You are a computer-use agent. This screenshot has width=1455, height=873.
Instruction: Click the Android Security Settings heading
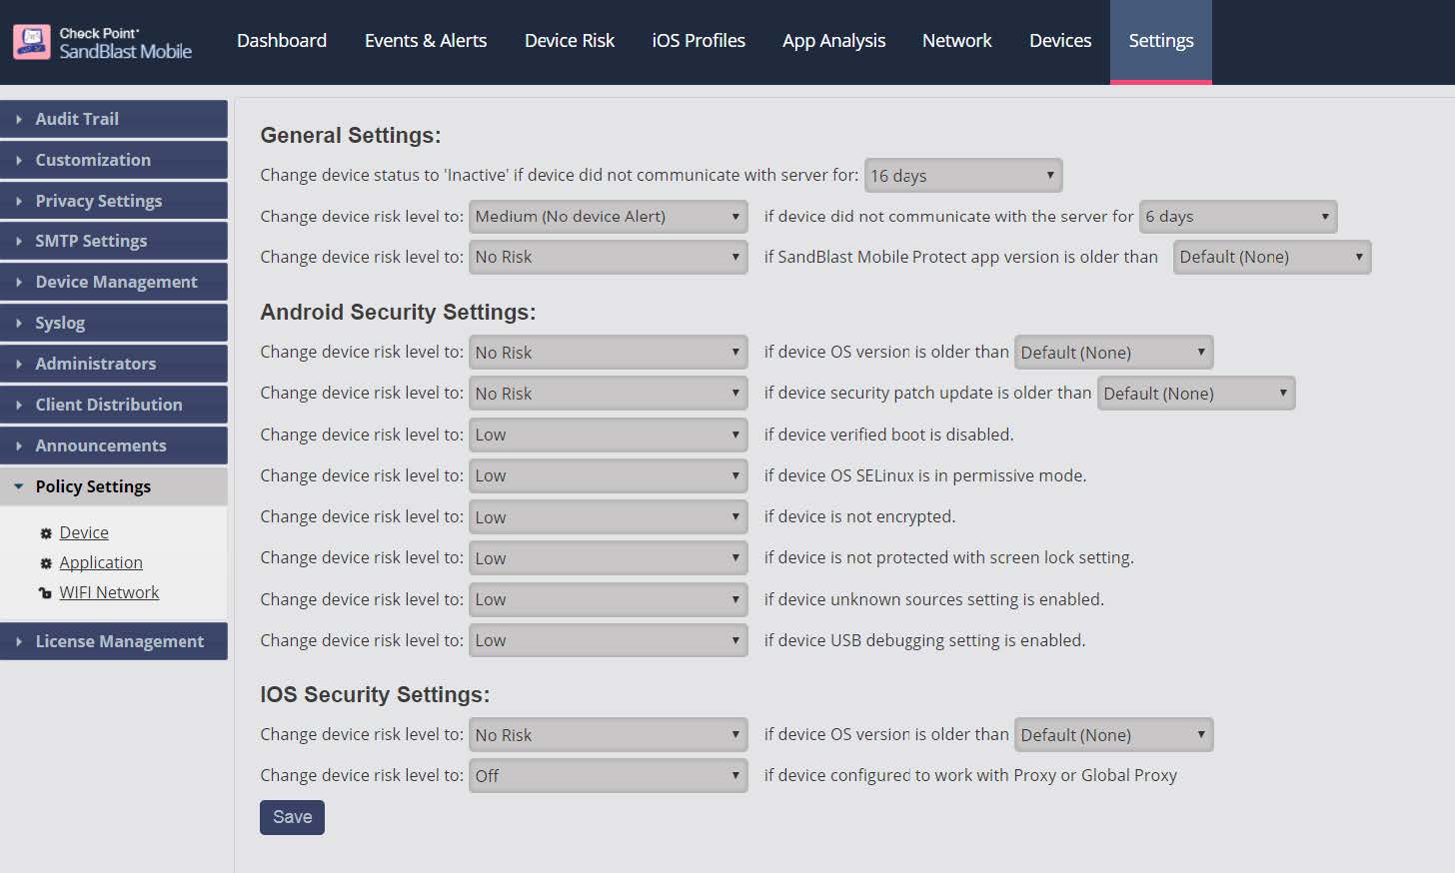click(x=398, y=313)
